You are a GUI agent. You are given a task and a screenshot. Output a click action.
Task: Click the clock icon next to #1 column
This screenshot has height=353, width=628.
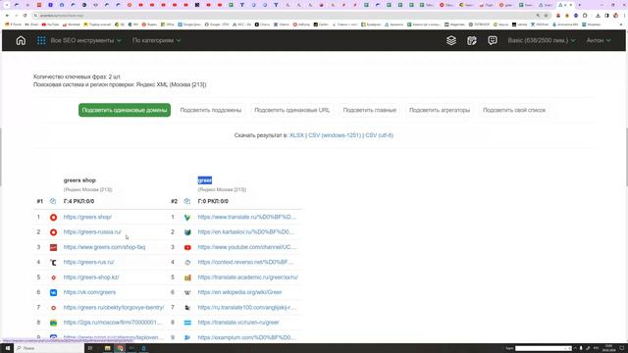(x=53, y=201)
